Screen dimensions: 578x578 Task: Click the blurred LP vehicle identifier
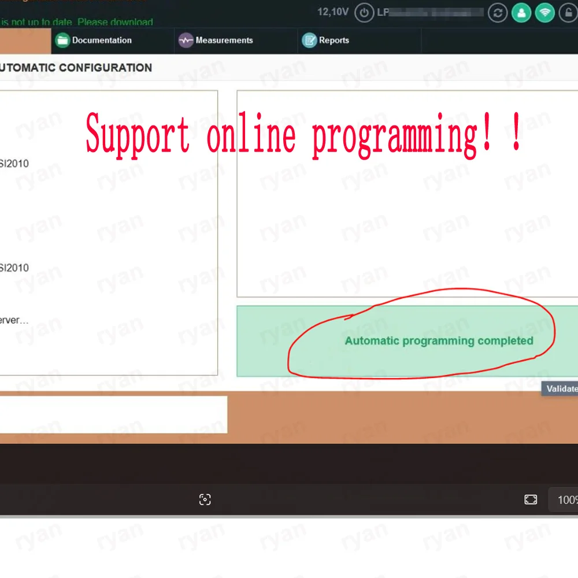[430, 13]
